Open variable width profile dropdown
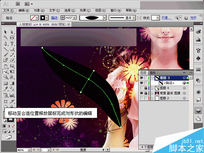Screen dimensions: 204x153 (104, 18)
